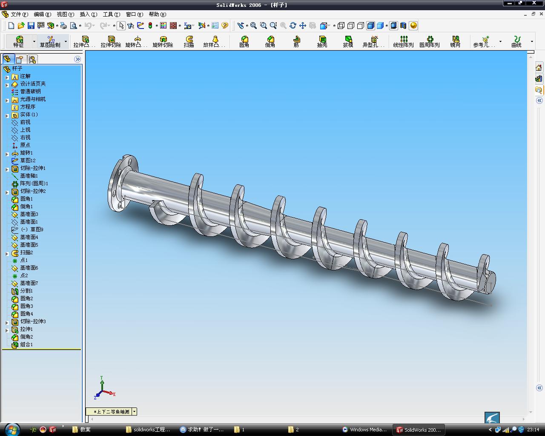The image size is (545, 436).
Task: Click the Fillet (圆角) tool in toolbar
Action: pos(244,41)
